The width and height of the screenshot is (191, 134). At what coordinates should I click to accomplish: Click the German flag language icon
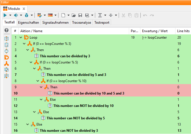(50, 15)
